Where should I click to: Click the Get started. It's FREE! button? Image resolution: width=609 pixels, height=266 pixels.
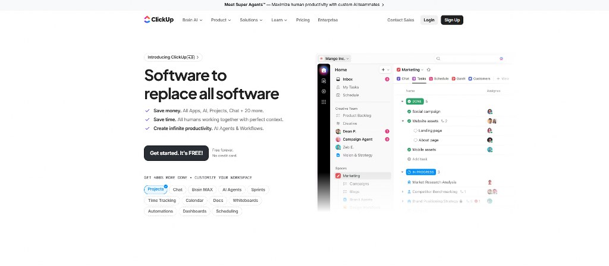click(176, 153)
